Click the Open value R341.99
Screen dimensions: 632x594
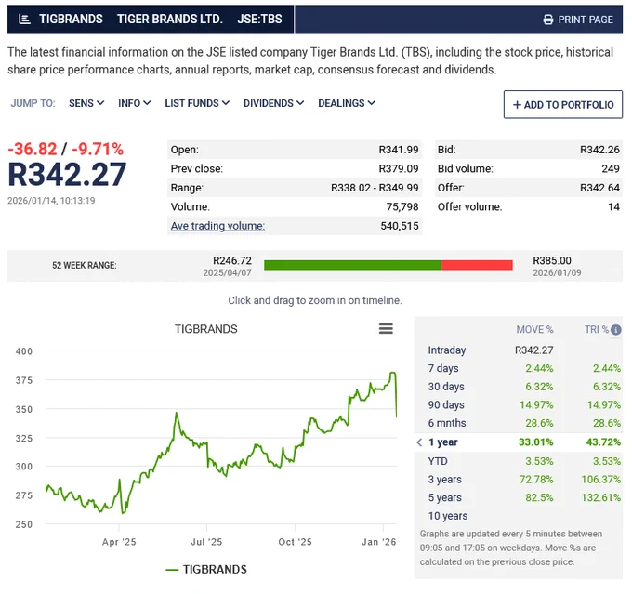[398, 150]
